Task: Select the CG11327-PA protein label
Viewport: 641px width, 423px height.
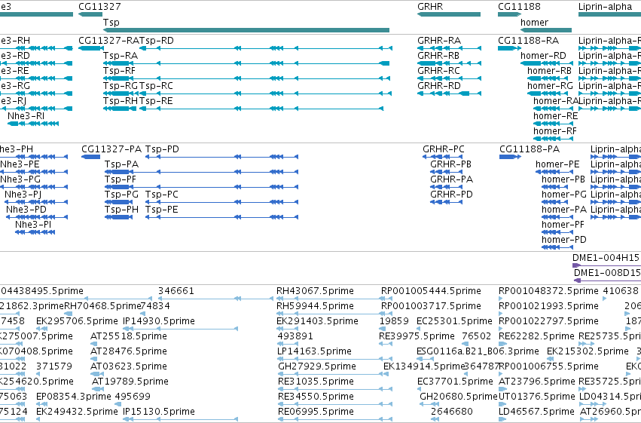Action: coord(111,149)
